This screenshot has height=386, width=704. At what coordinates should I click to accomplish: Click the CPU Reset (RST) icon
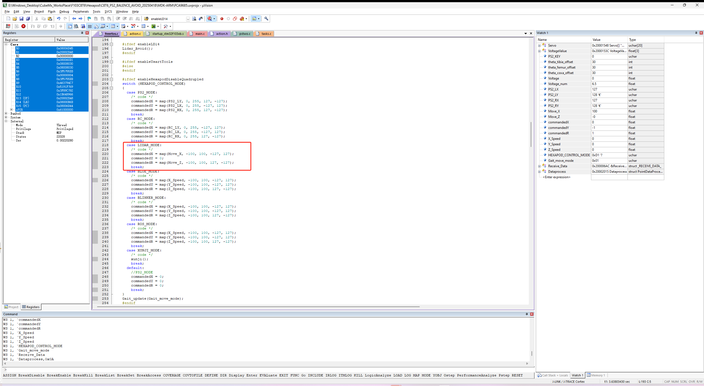click(x=8, y=26)
